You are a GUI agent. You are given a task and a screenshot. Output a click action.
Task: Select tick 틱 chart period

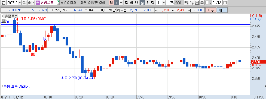click(153, 2)
